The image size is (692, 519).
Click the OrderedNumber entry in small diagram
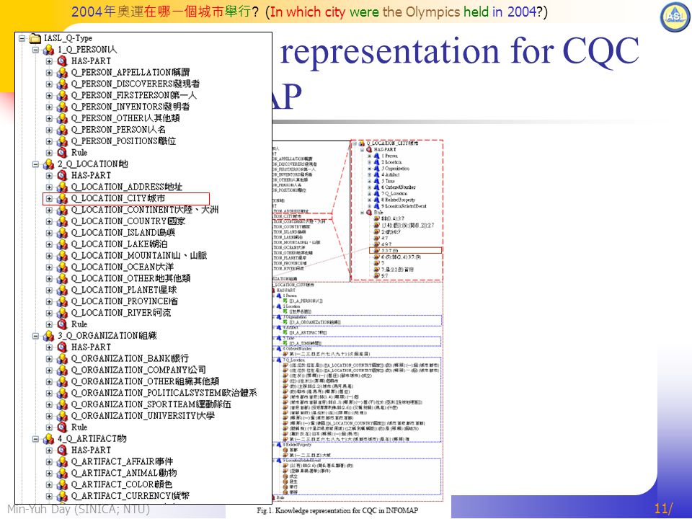[399, 187]
